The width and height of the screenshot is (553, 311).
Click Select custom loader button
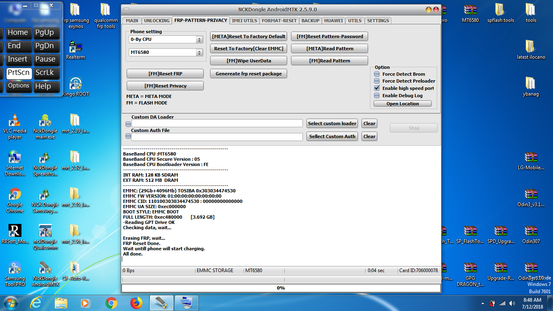click(332, 124)
